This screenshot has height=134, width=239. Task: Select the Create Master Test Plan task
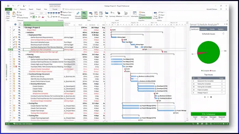(39, 106)
